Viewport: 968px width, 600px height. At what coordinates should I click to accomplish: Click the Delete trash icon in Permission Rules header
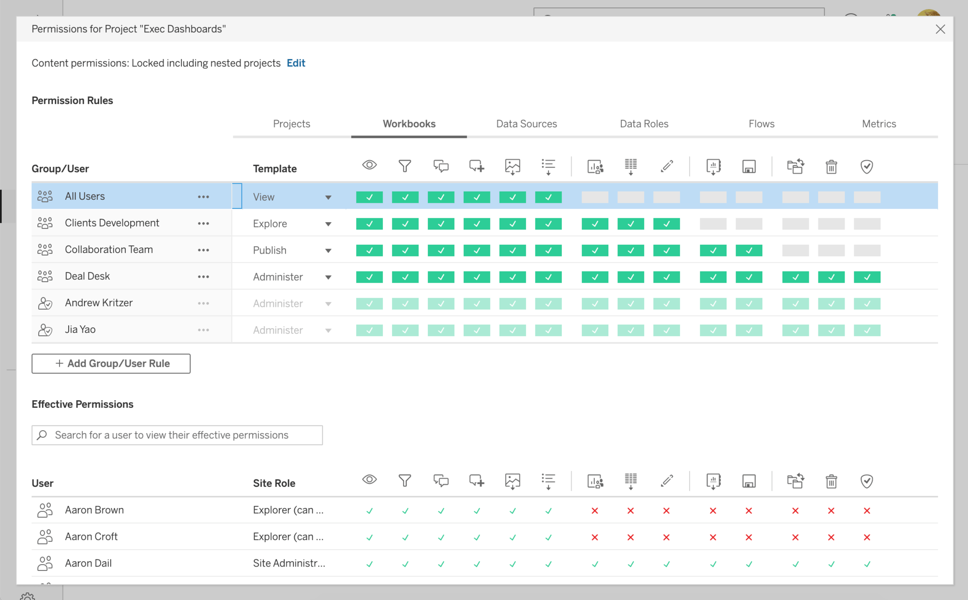[831, 167]
